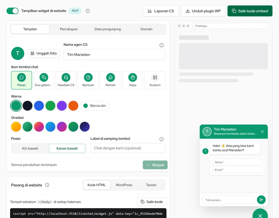Screen dimensions: 279x218
Task: Show info next to Pasang di website
Action: pyautogui.click(x=47, y=185)
